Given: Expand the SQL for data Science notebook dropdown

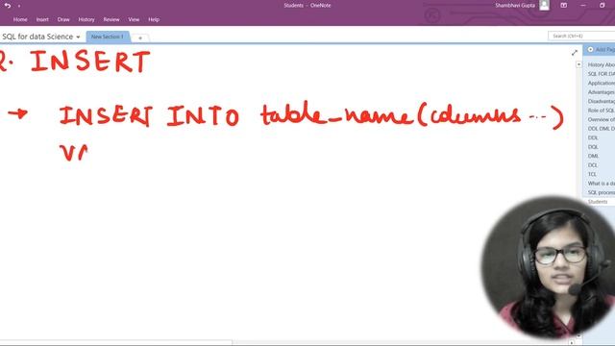Looking at the screenshot, I should click(78, 37).
